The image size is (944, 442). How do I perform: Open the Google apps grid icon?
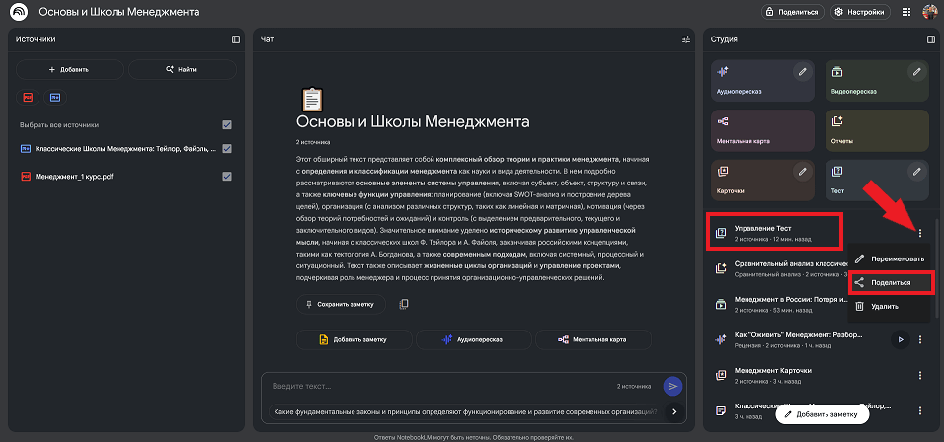(x=906, y=12)
